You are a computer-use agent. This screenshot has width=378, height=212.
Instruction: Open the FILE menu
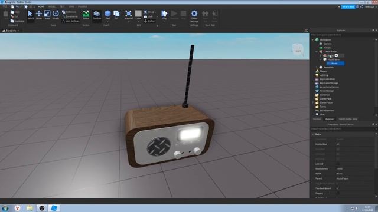coord(5,6)
